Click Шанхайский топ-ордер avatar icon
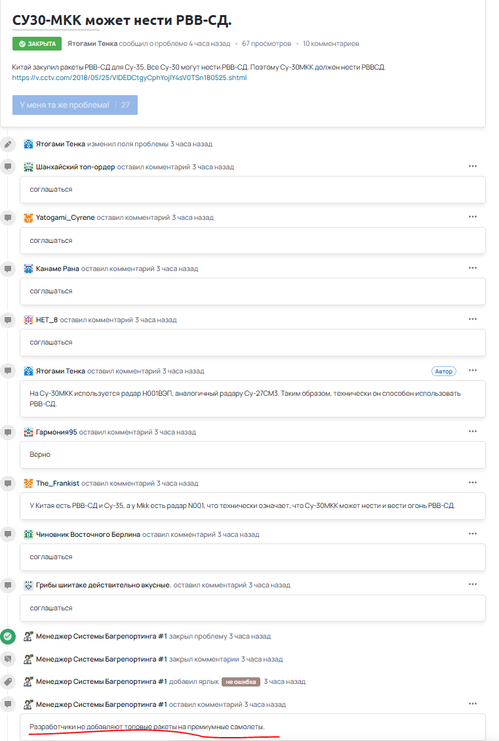This screenshot has height=741, width=499. click(x=28, y=167)
